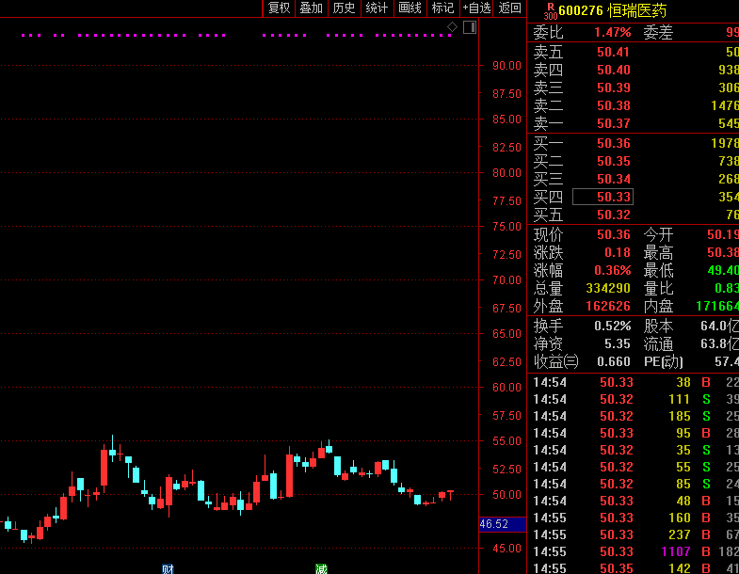This screenshot has height=574, width=739.
Task: Click the 恒瑞医药 stock name title
Action: tap(637, 11)
